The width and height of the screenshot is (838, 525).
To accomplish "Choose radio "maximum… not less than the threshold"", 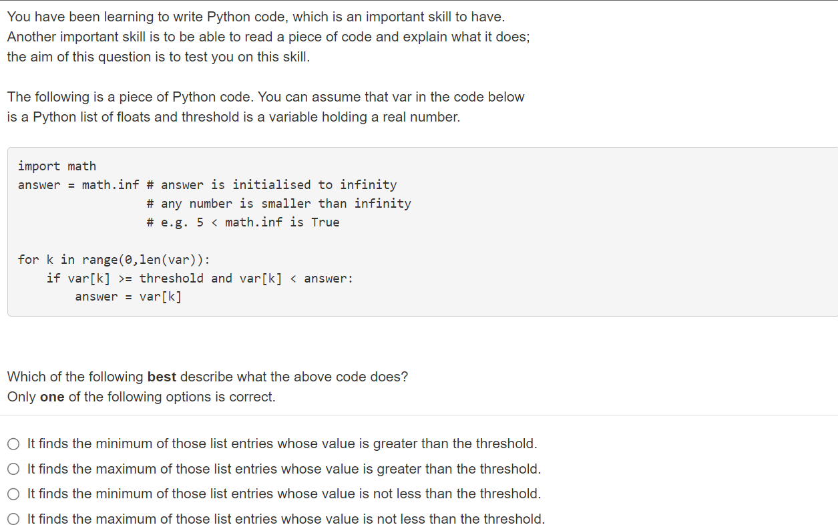I will click(14, 520).
